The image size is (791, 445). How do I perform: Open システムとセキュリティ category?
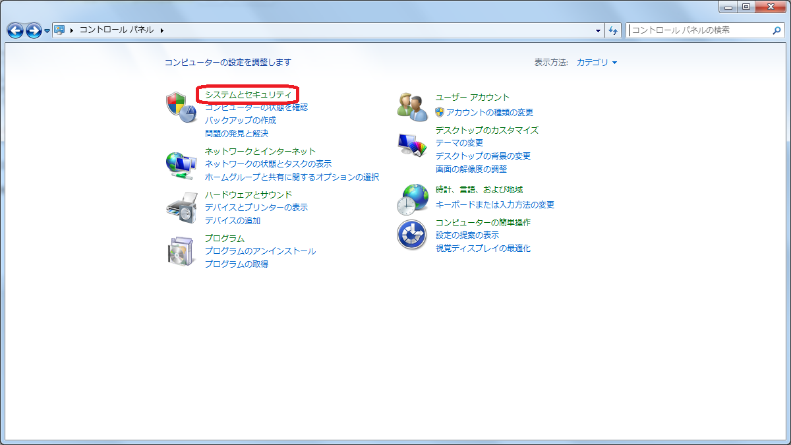[248, 95]
